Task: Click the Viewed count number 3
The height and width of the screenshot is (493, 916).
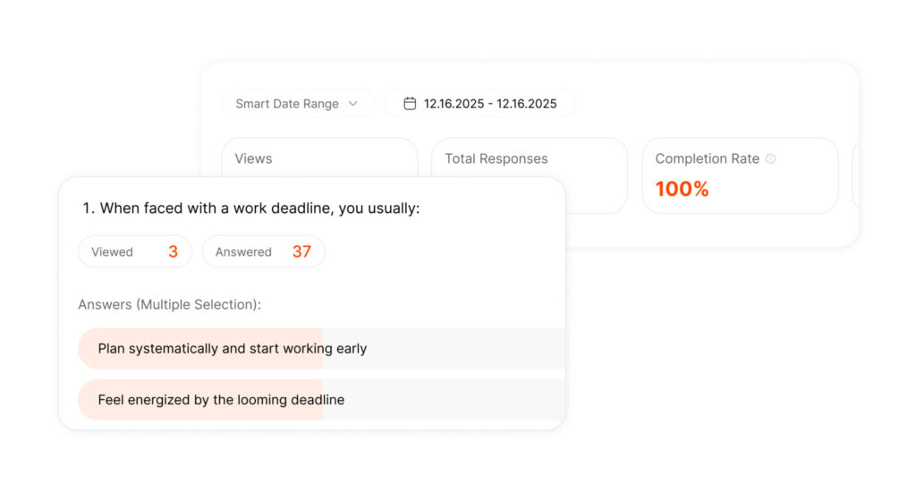Action: click(x=173, y=252)
